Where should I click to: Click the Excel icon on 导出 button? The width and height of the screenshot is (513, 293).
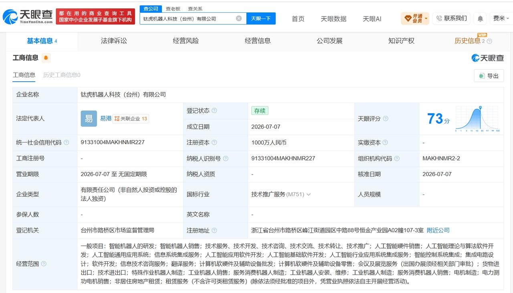482,76
